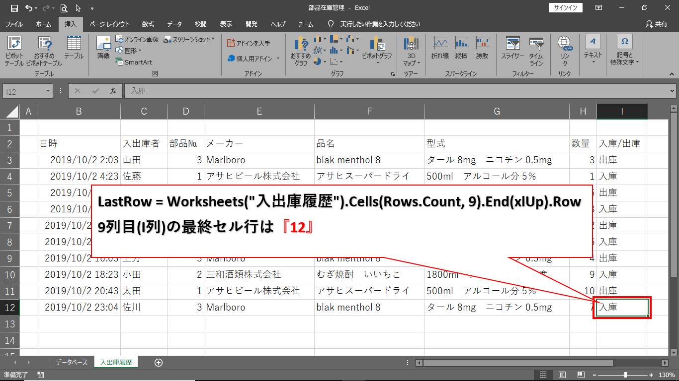
Task: Switch to the Home (ホーム) tab
Action: (x=43, y=24)
